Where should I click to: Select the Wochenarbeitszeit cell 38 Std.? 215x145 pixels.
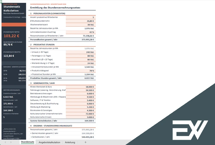(x=81, y=25)
